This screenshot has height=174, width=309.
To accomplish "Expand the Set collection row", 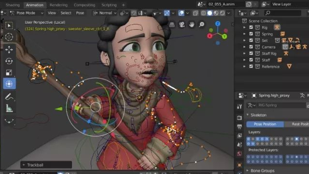I will coord(244,40).
